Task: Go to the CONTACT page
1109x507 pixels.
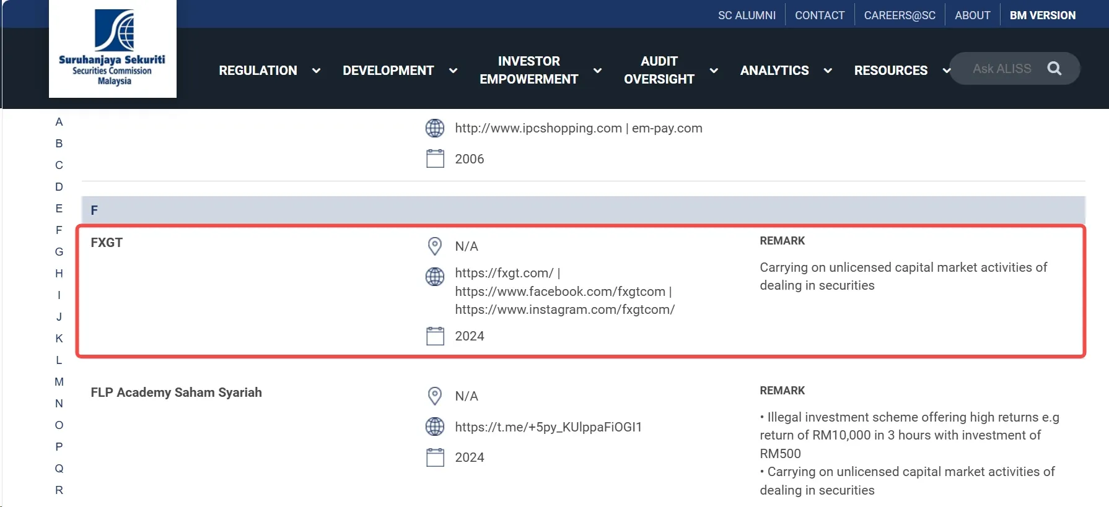Action: point(820,15)
